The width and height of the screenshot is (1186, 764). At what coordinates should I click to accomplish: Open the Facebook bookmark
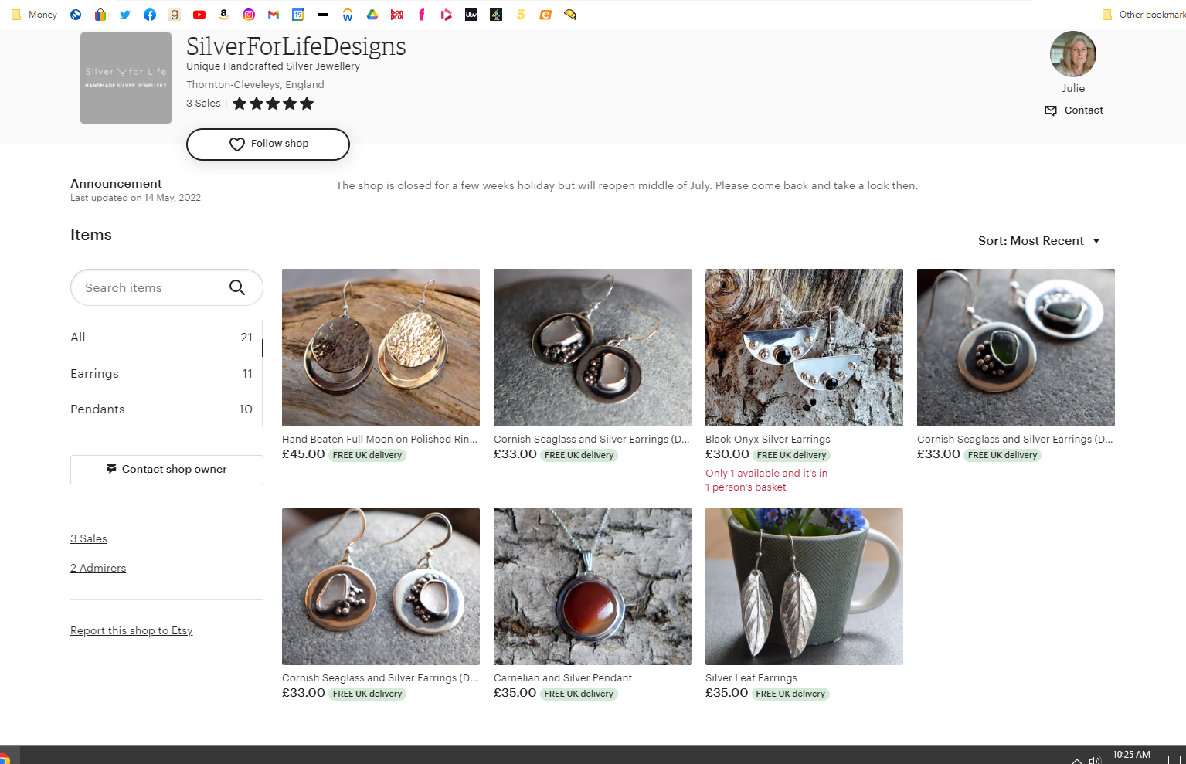(150, 15)
